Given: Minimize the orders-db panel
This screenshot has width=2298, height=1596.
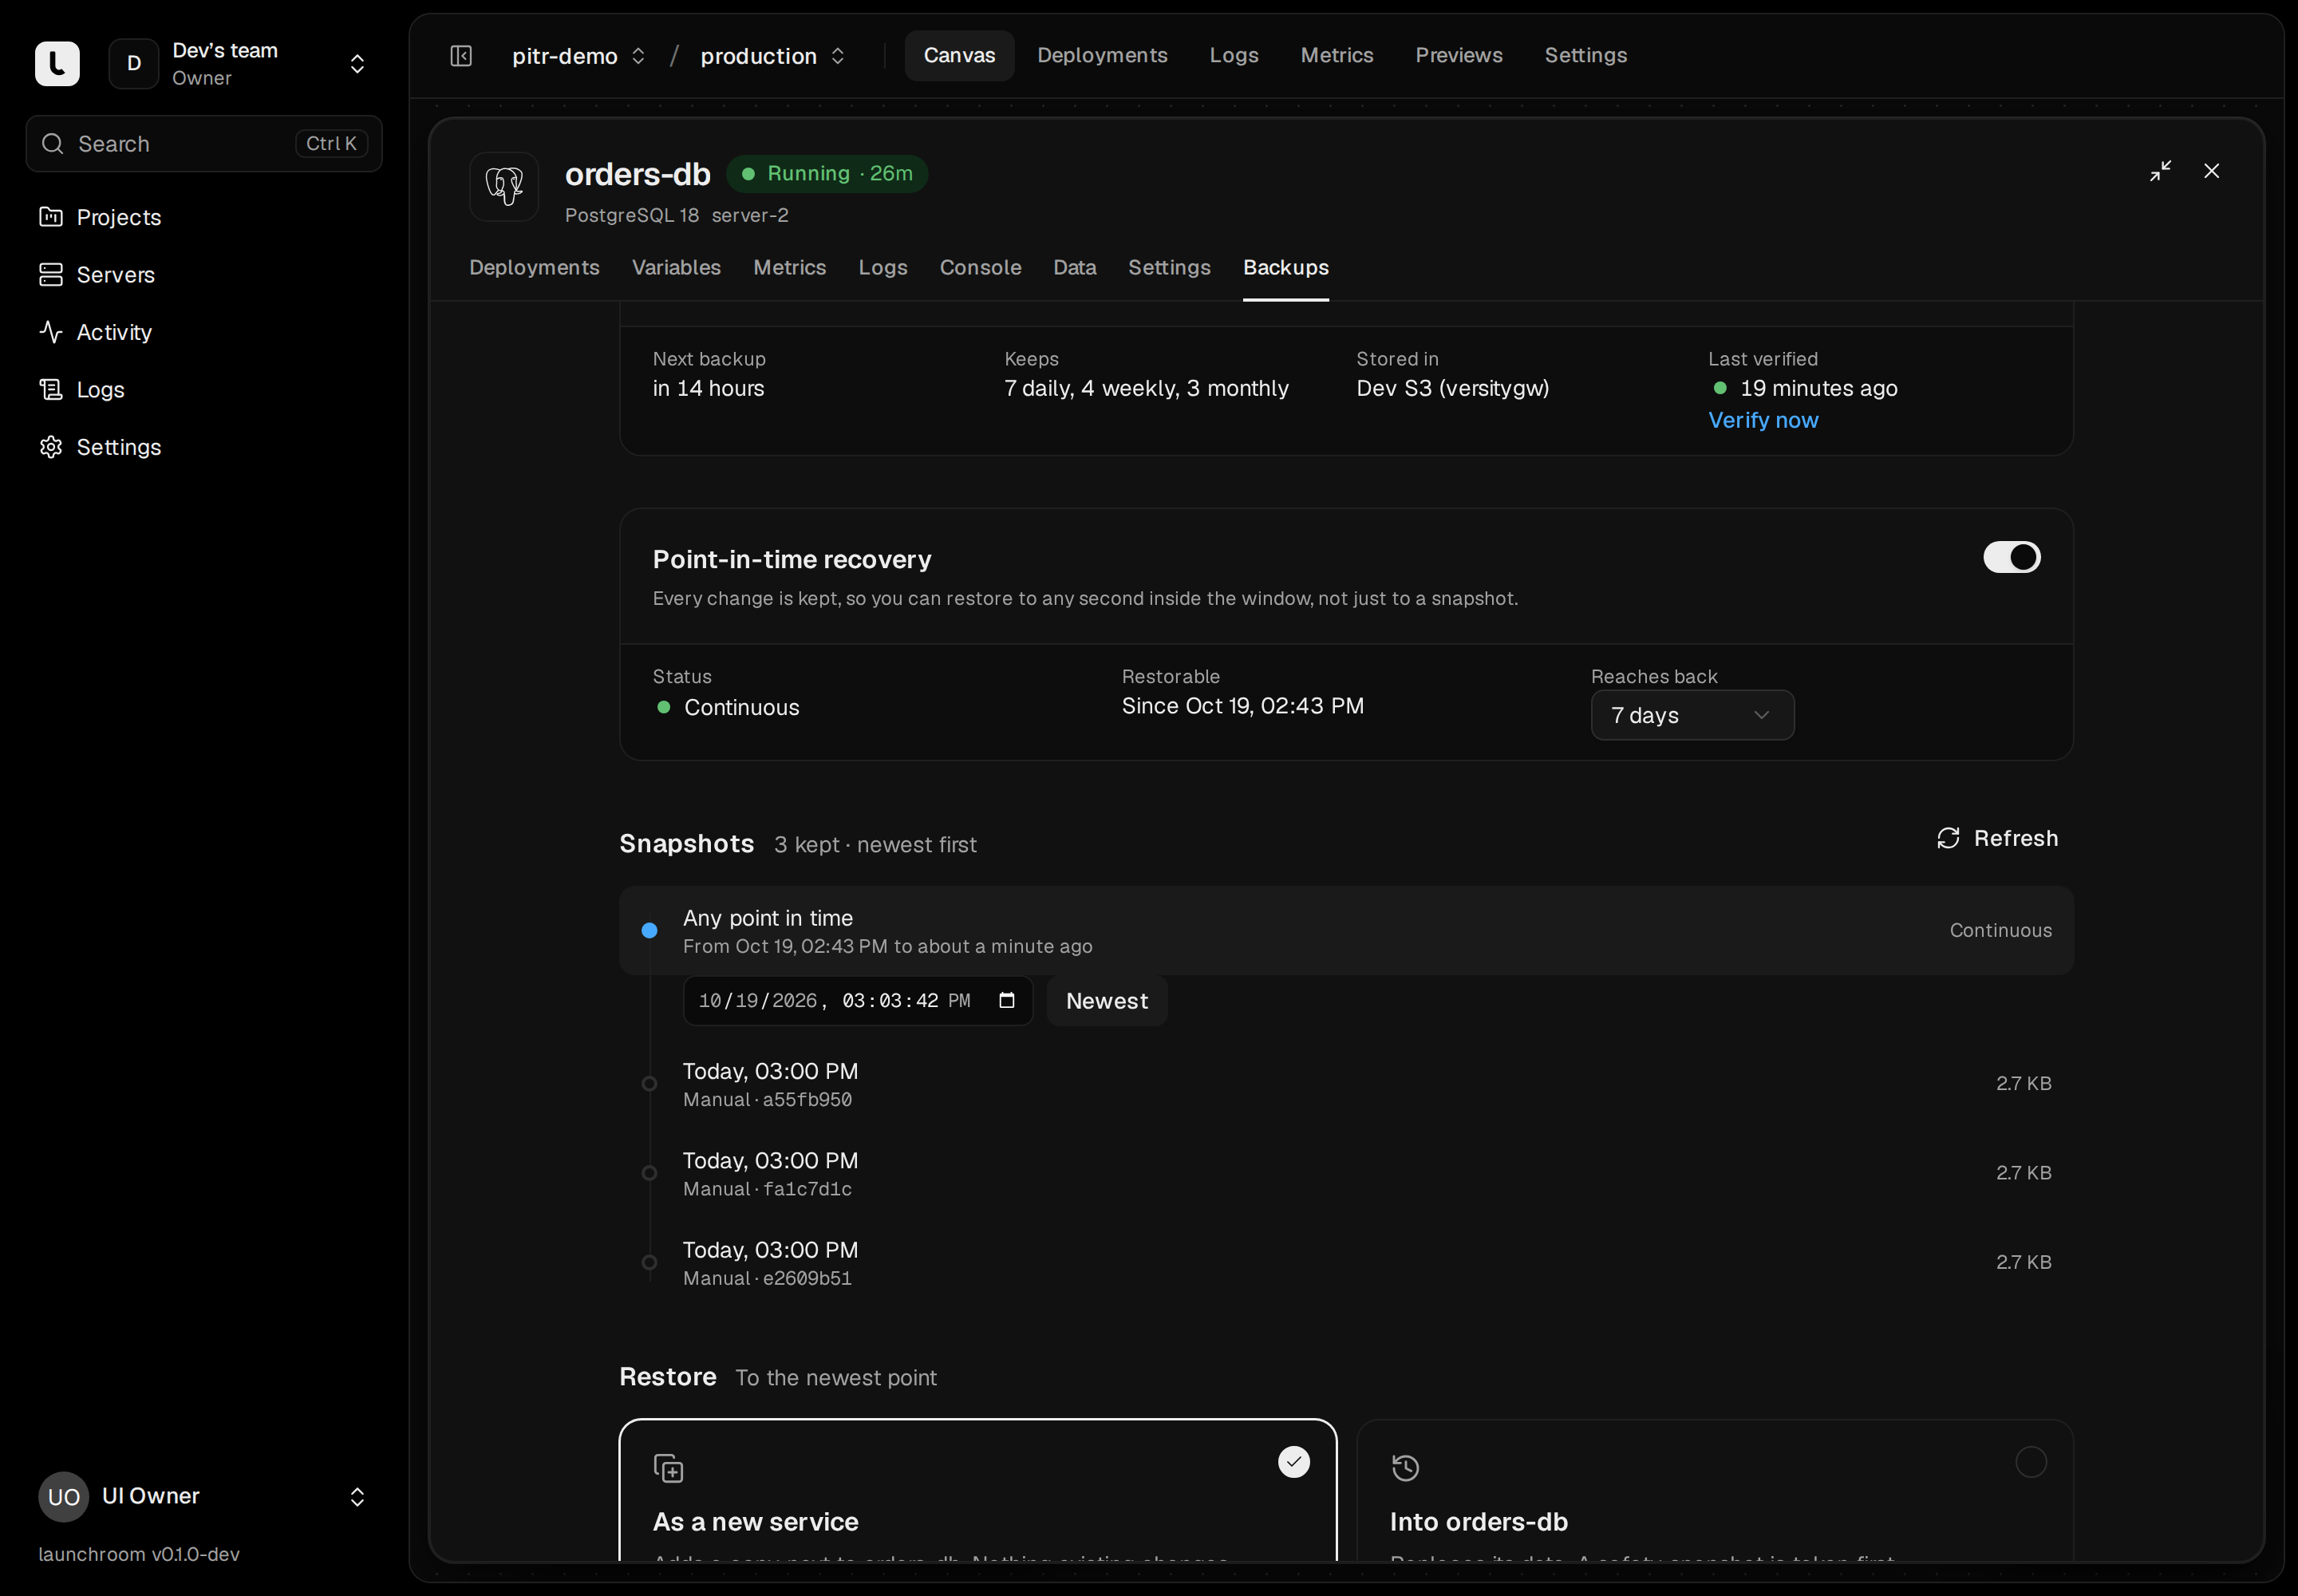Looking at the screenshot, I should [2160, 171].
